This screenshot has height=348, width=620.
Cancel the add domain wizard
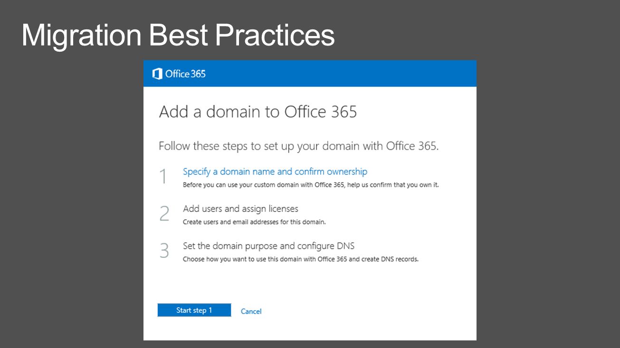coord(251,311)
